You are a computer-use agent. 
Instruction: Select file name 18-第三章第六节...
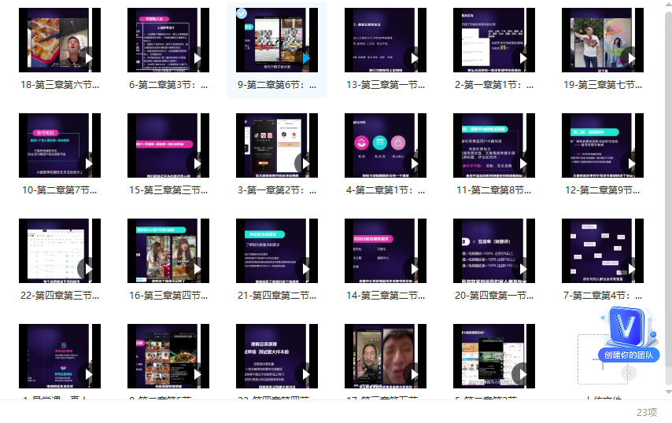click(60, 85)
